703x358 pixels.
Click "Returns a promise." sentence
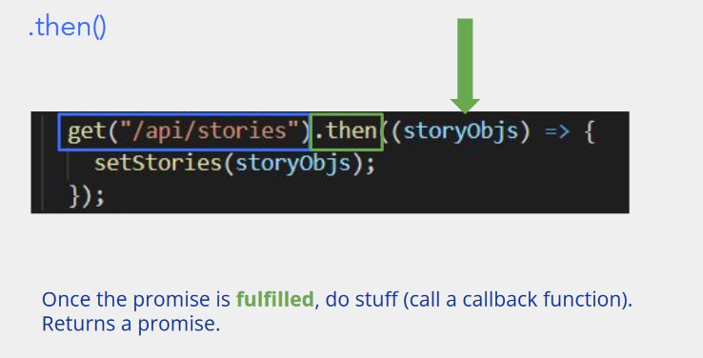(x=131, y=324)
